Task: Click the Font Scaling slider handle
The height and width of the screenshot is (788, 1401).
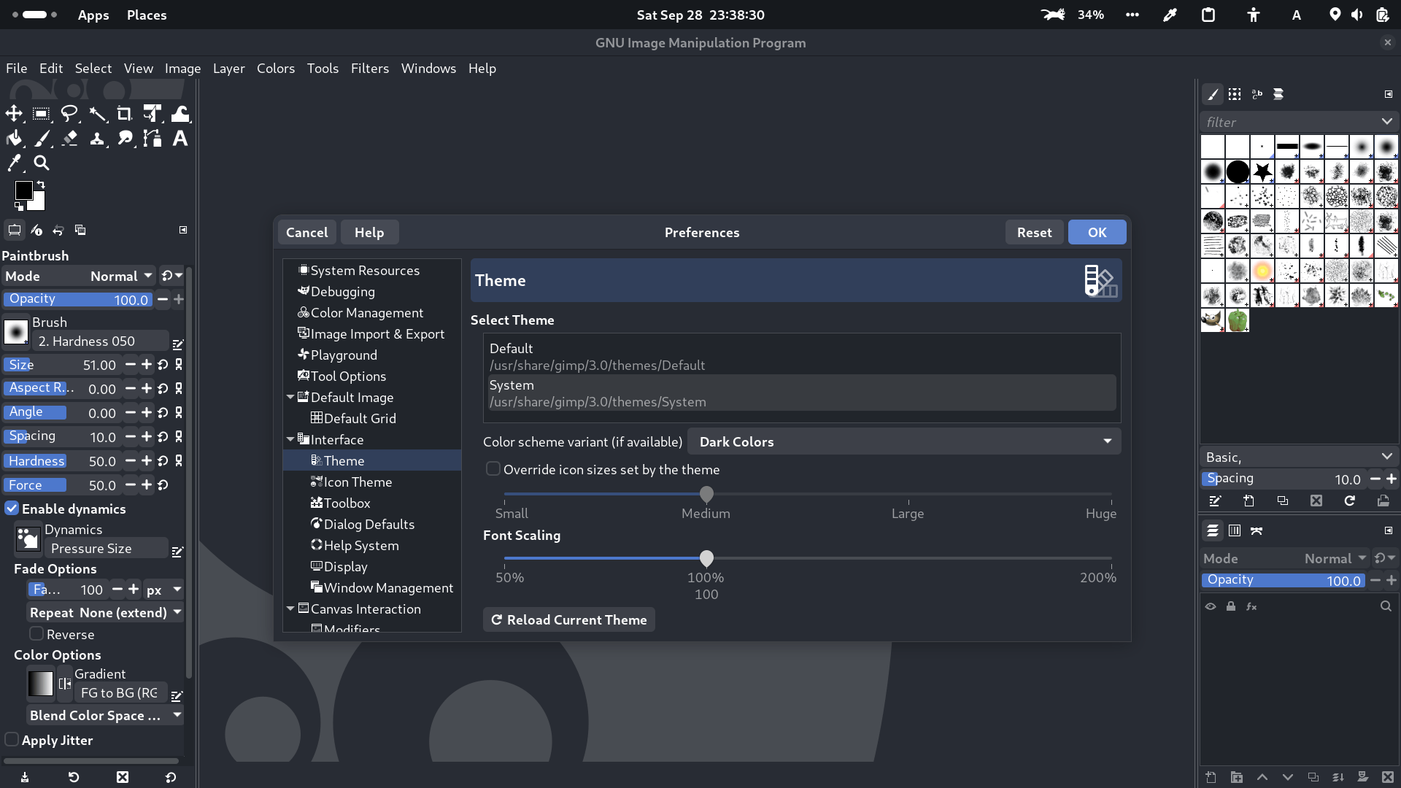Action: (x=706, y=558)
